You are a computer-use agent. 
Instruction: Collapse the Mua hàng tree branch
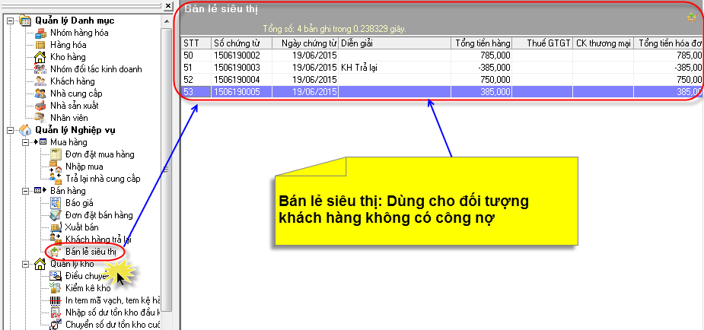tap(25, 142)
